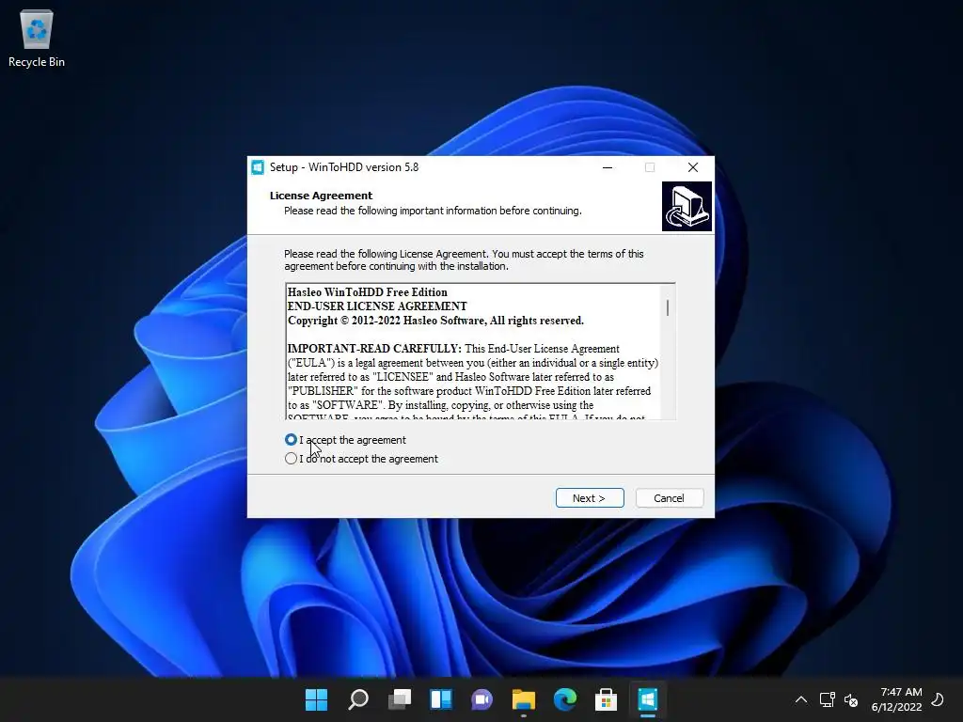Click the License Agreement header title
Image resolution: width=963 pixels, height=722 pixels.
(322, 196)
